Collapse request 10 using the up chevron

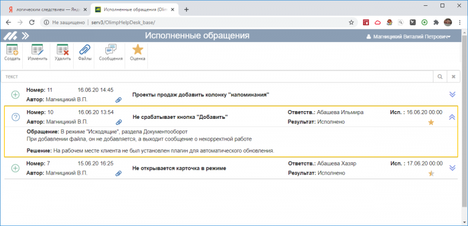tap(452, 117)
